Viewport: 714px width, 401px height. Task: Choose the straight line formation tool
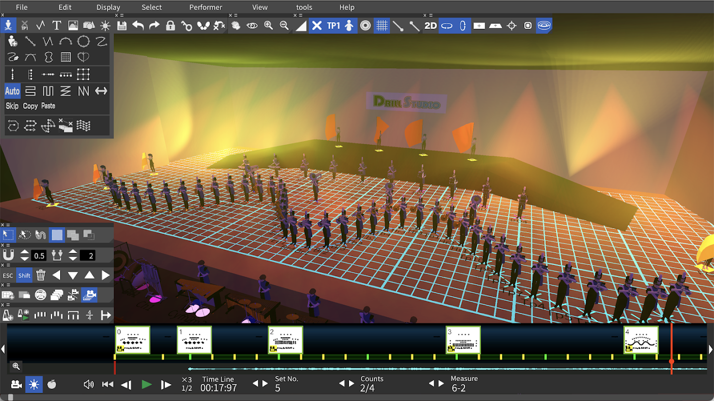(x=30, y=42)
